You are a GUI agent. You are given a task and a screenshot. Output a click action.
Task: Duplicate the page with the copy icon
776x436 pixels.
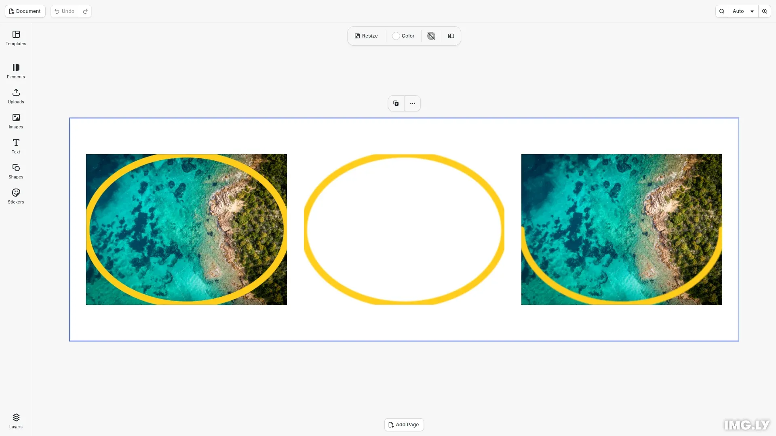pos(396,103)
